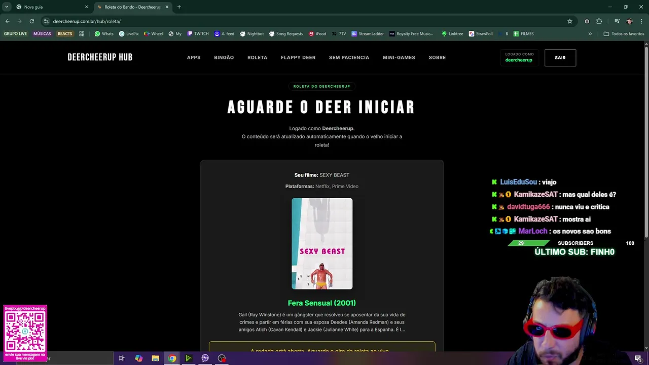Image resolution: width=649 pixels, height=365 pixels.
Task: Open the notification icon in system tray
Action: click(x=638, y=358)
